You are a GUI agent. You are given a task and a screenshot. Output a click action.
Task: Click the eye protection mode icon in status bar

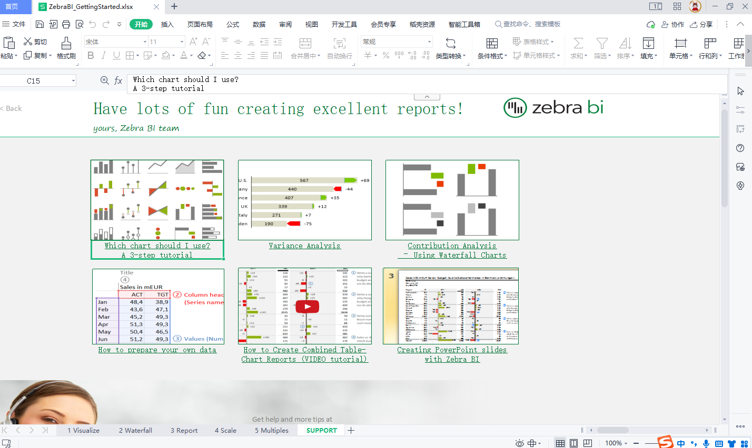(x=519, y=443)
